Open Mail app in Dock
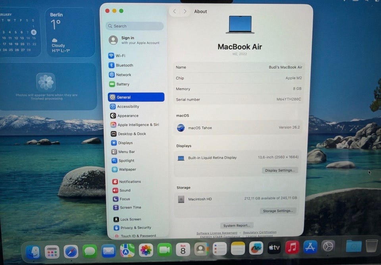The height and width of the screenshot is (265, 381). pos(108,251)
